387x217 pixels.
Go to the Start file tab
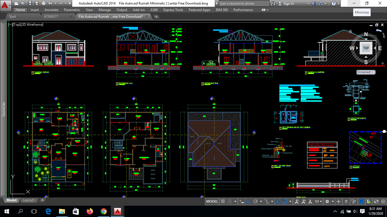pos(12,17)
